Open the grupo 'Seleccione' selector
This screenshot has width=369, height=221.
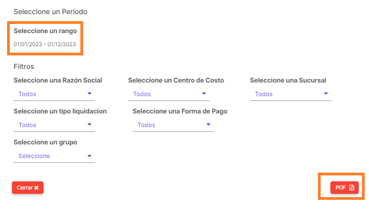tap(54, 156)
